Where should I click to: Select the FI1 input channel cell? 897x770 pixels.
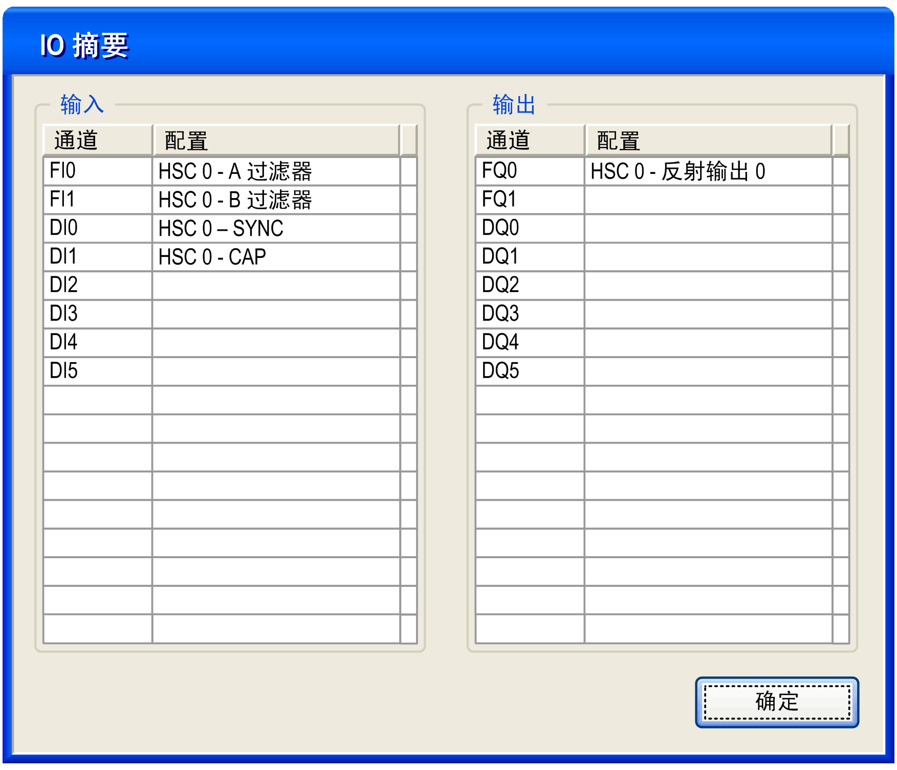click(97, 200)
